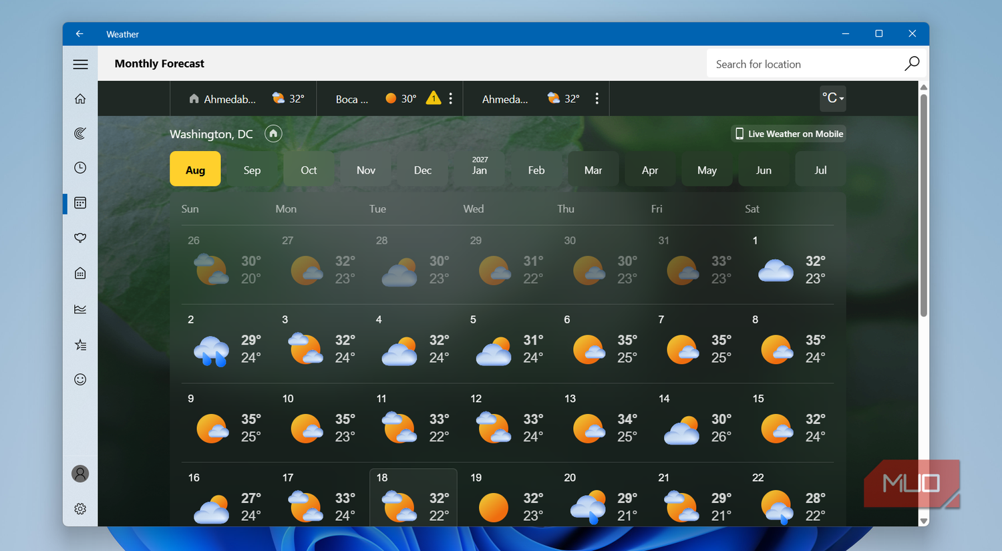Select the May month tab
Image resolution: width=1002 pixels, height=551 pixels.
[x=707, y=169]
